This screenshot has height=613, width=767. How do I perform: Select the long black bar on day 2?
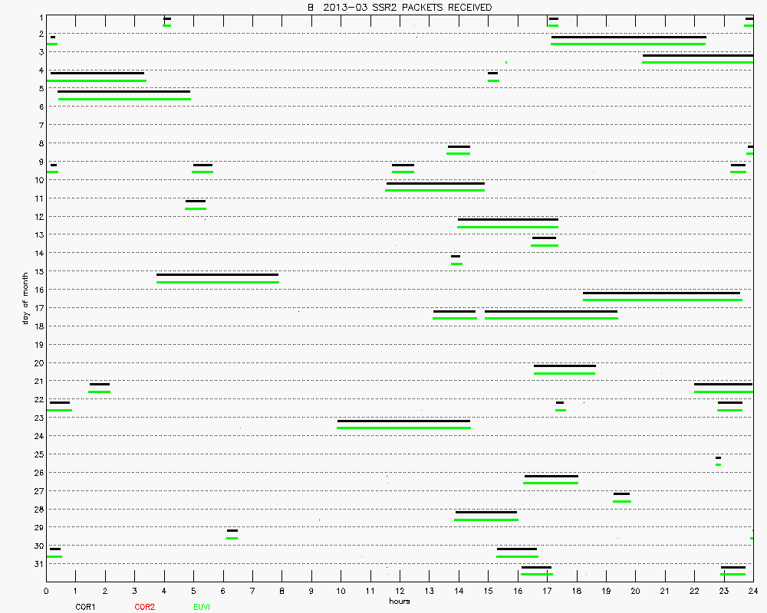pyautogui.click(x=628, y=37)
